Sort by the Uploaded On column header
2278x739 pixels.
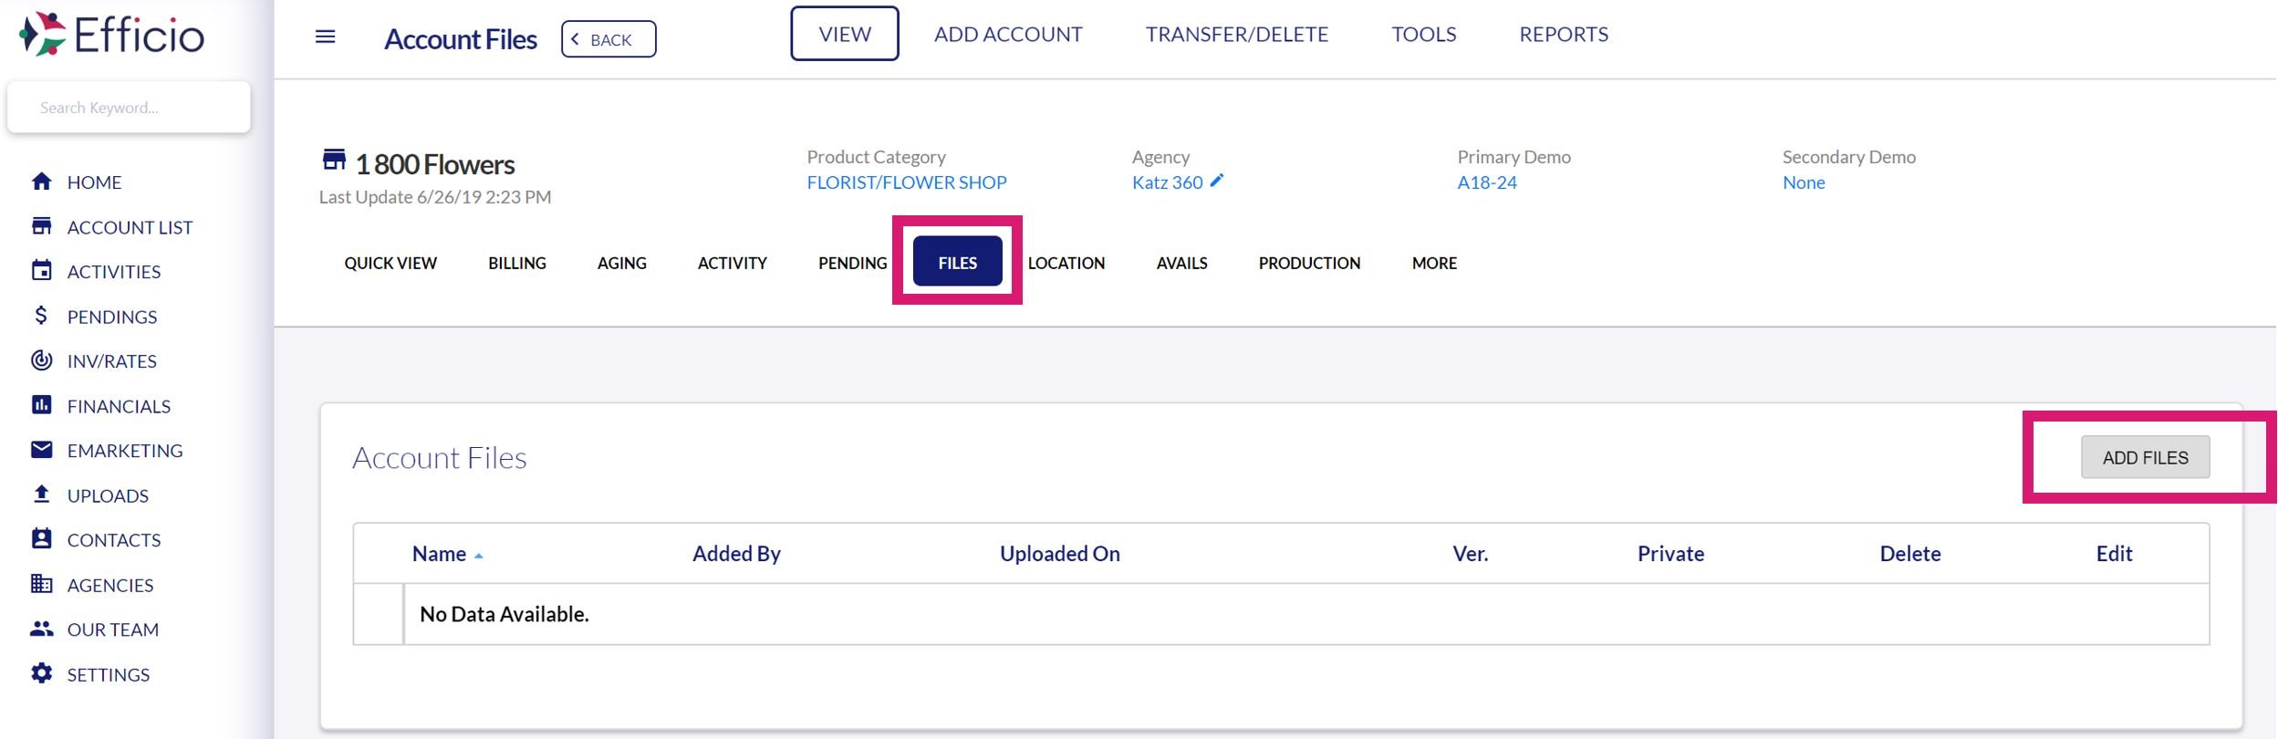point(1060,554)
